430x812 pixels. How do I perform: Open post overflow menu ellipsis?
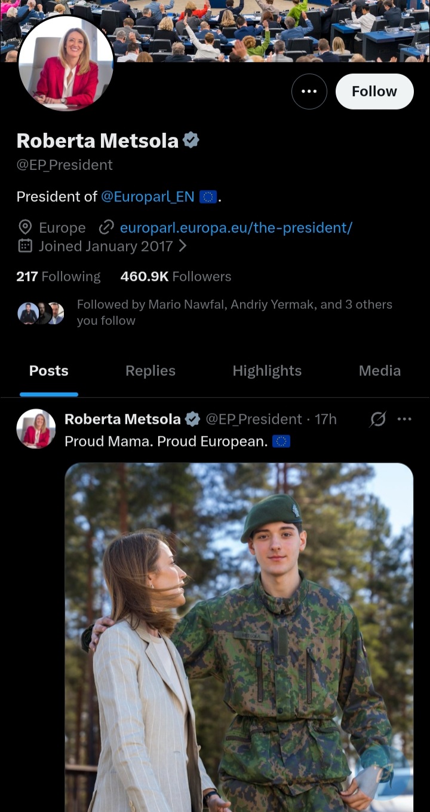click(404, 419)
